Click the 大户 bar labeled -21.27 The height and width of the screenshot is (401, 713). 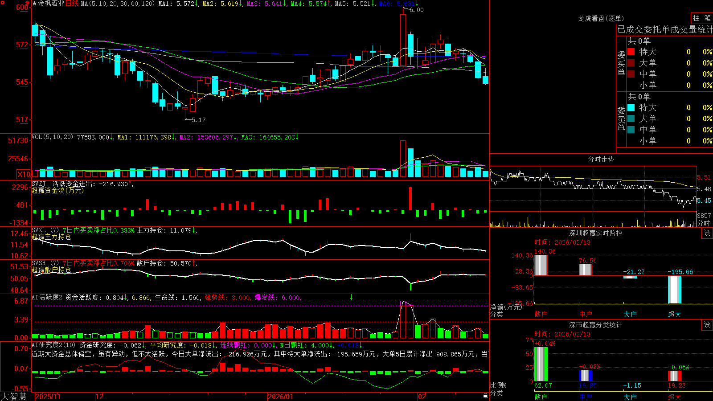point(630,277)
